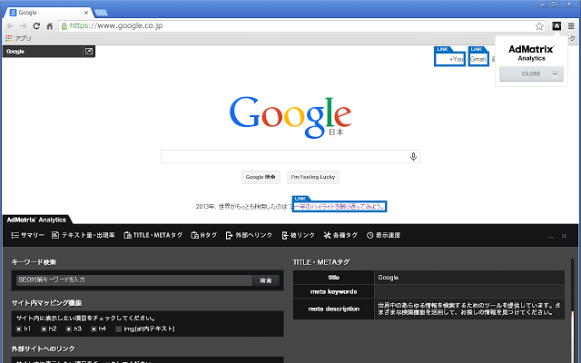Open the Gmail link
The height and width of the screenshot is (363, 581).
[478, 59]
